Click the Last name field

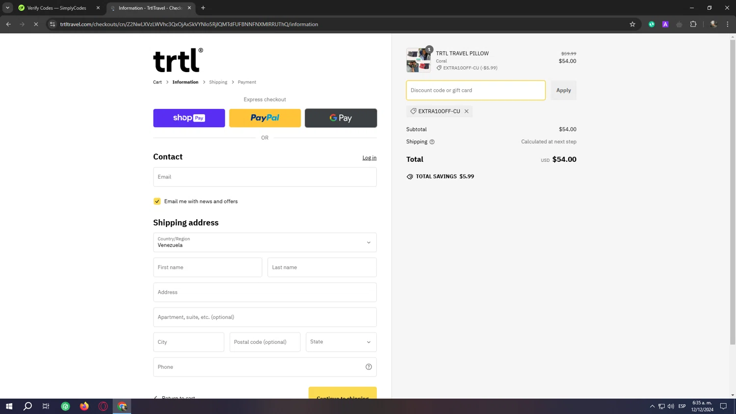click(x=322, y=267)
